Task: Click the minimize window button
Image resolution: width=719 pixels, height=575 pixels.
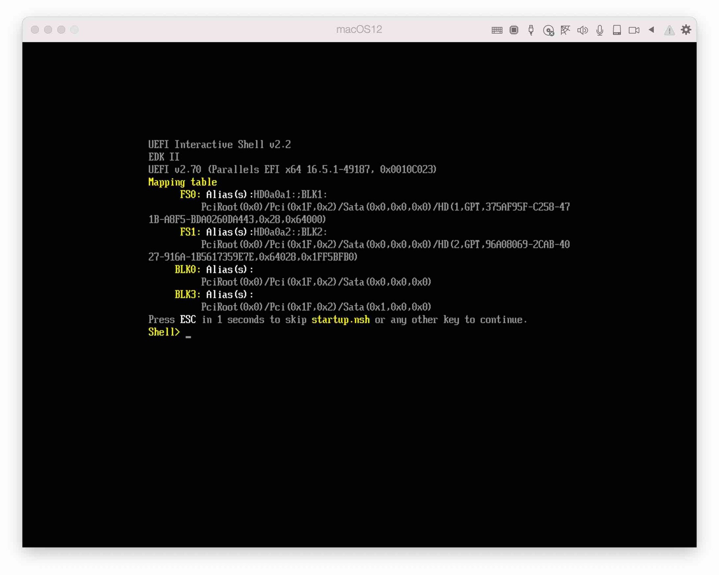Action: [x=48, y=30]
